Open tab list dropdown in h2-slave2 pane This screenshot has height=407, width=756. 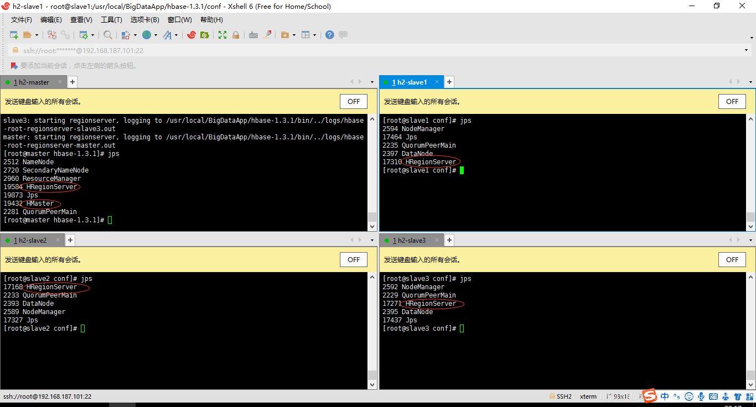click(x=372, y=241)
